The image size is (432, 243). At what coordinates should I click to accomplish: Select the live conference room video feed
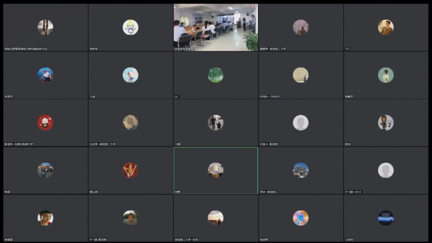click(216, 27)
